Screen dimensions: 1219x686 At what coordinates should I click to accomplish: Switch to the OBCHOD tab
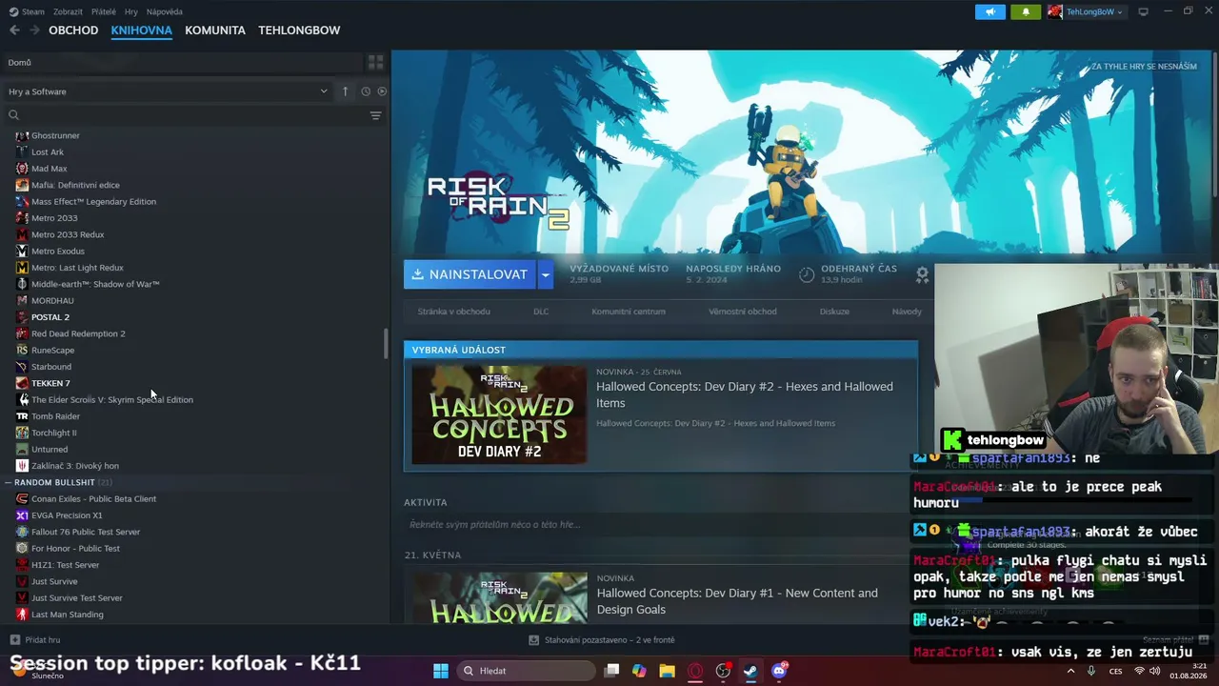pyautogui.click(x=73, y=30)
